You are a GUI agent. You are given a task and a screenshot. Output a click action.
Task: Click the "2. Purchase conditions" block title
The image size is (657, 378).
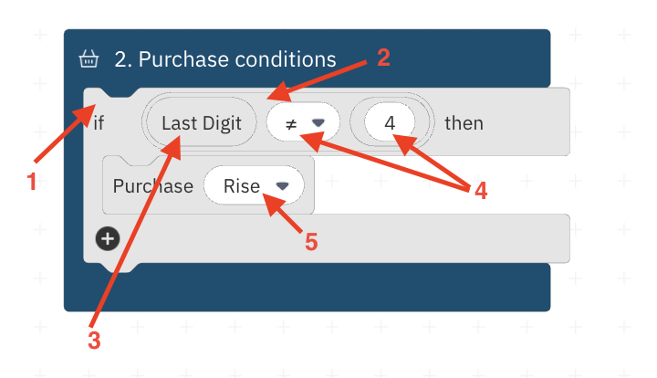[225, 59]
